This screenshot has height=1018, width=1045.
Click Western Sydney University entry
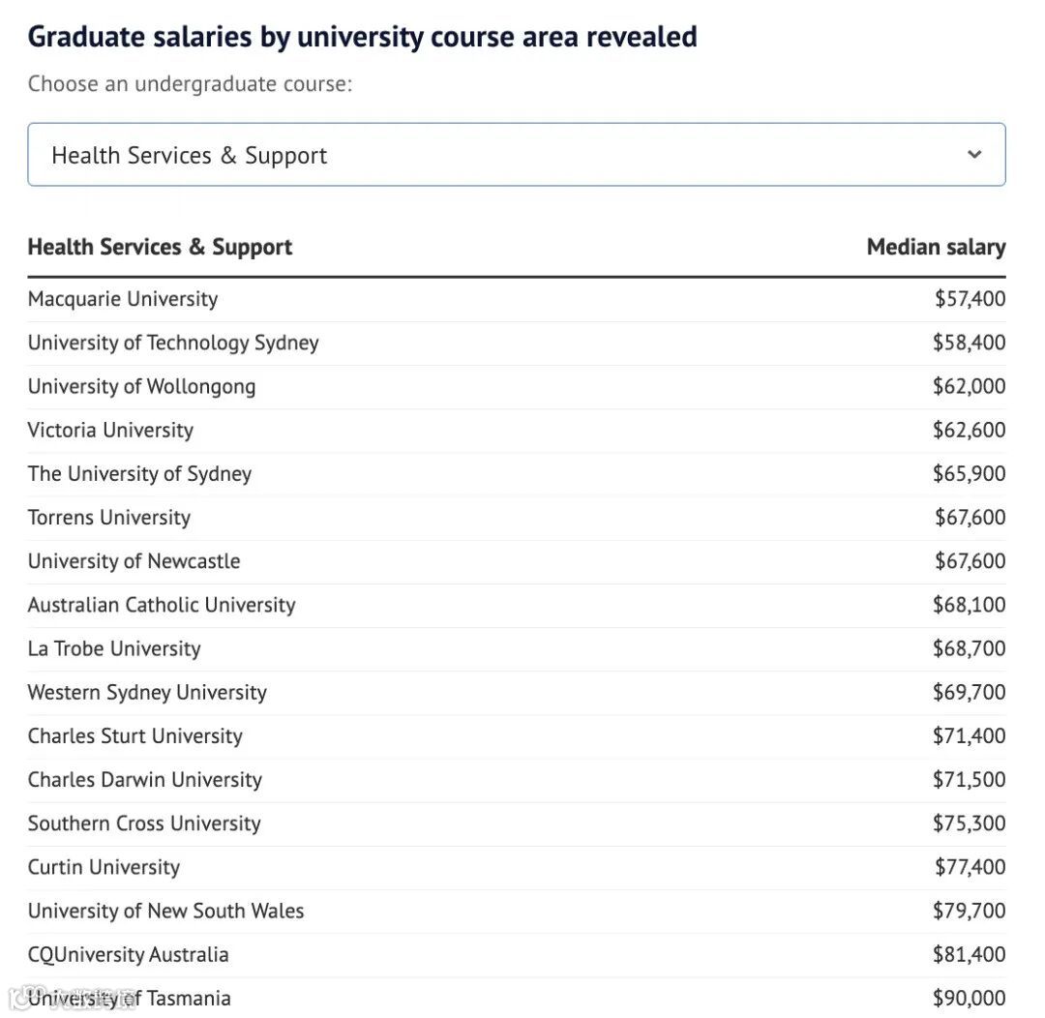coord(147,692)
